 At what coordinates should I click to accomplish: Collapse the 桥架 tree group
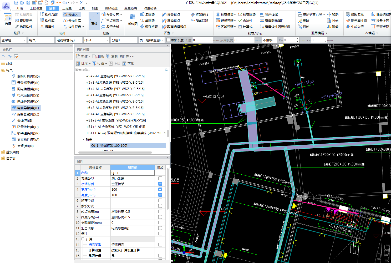[83, 139]
